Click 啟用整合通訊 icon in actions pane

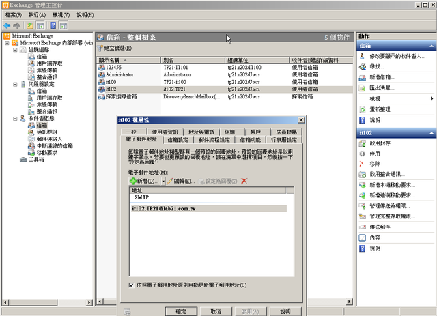363,175
